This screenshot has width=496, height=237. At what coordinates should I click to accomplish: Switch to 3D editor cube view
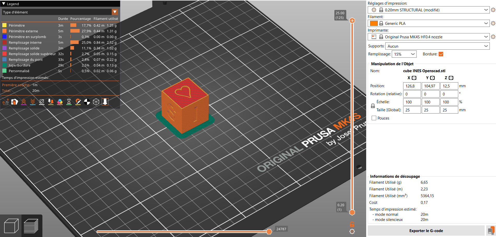[x=11, y=226]
